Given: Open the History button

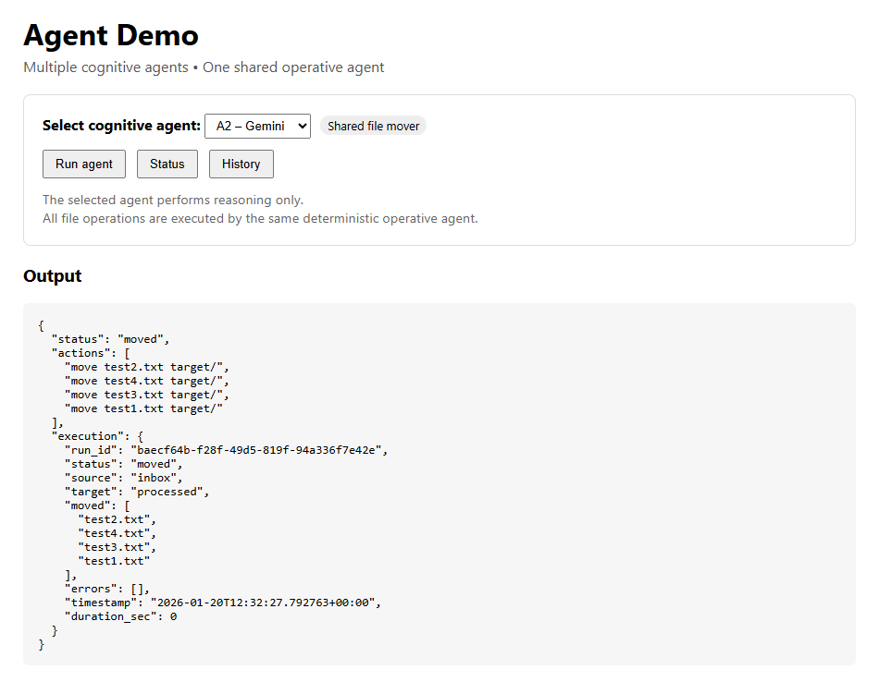Looking at the screenshot, I should 241,164.
